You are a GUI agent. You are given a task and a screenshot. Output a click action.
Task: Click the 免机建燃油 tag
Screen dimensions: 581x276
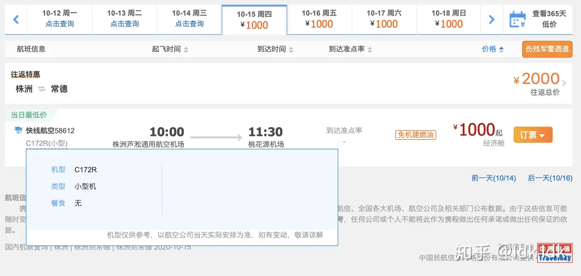[x=416, y=135]
